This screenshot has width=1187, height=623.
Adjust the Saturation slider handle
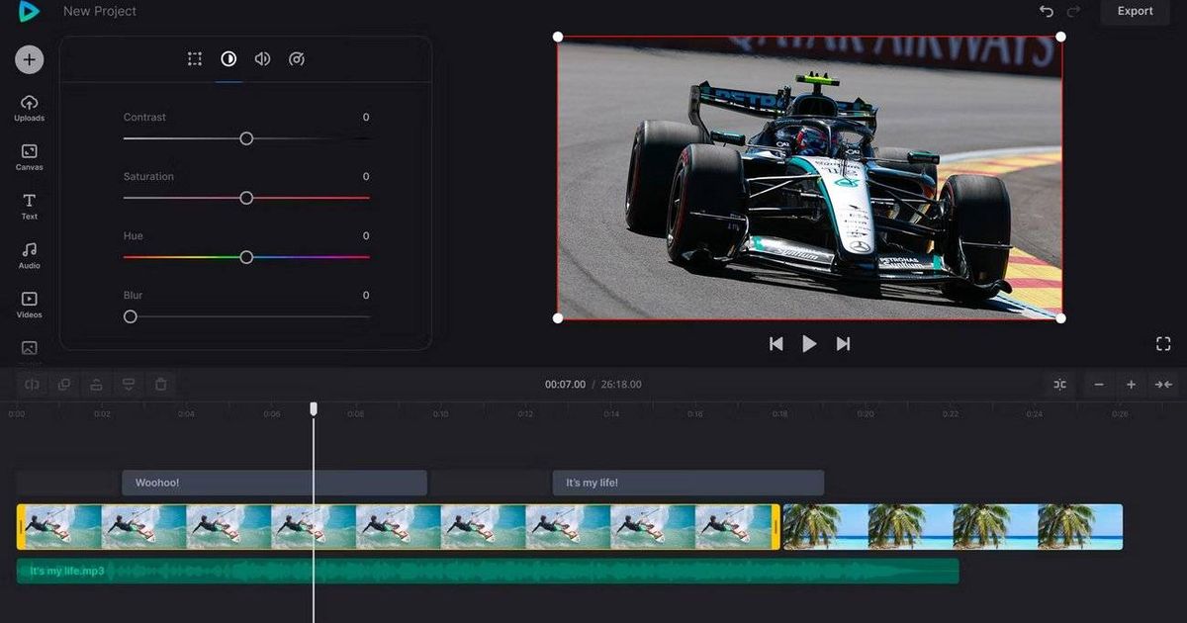246,198
